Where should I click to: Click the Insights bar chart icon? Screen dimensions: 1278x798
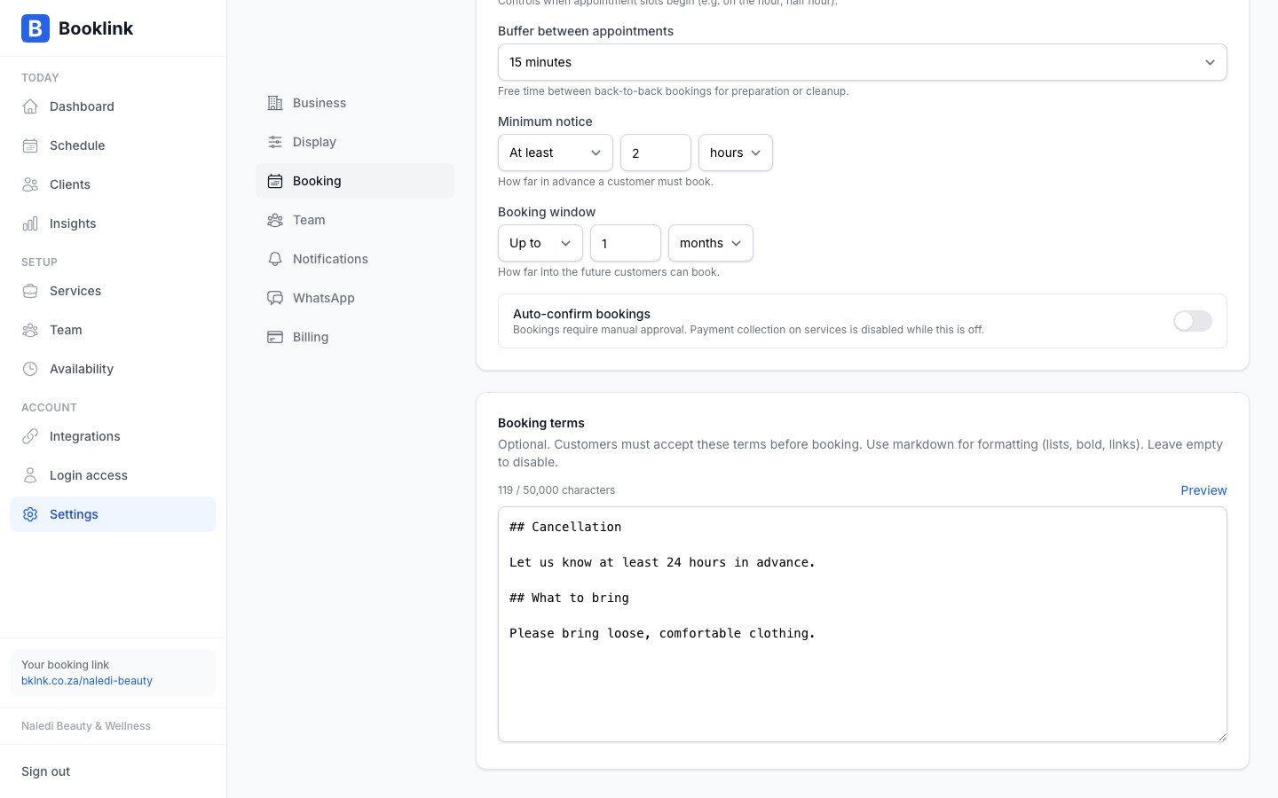pos(30,223)
